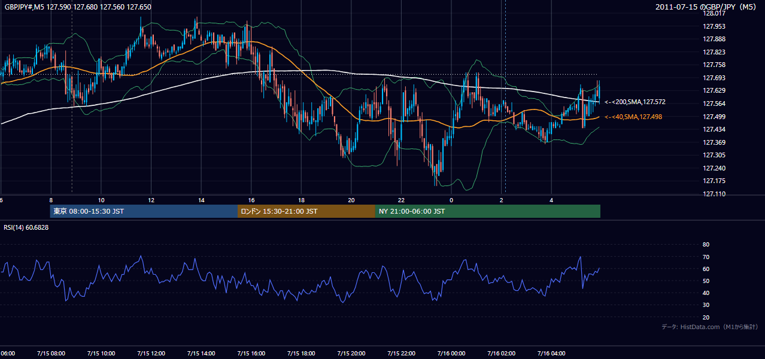Select the NY 21:00-06:00 JST session bar
The height and width of the screenshot is (359, 765).
point(487,211)
